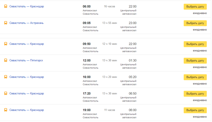Click bus icon for 16:00 Краснодар route
This screenshot has width=212, height=122.
[5, 77]
